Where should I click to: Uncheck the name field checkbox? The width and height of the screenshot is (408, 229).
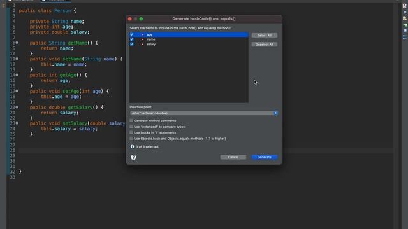[x=132, y=39]
